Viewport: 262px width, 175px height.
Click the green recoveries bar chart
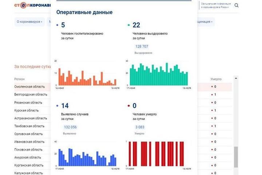[157, 74]
